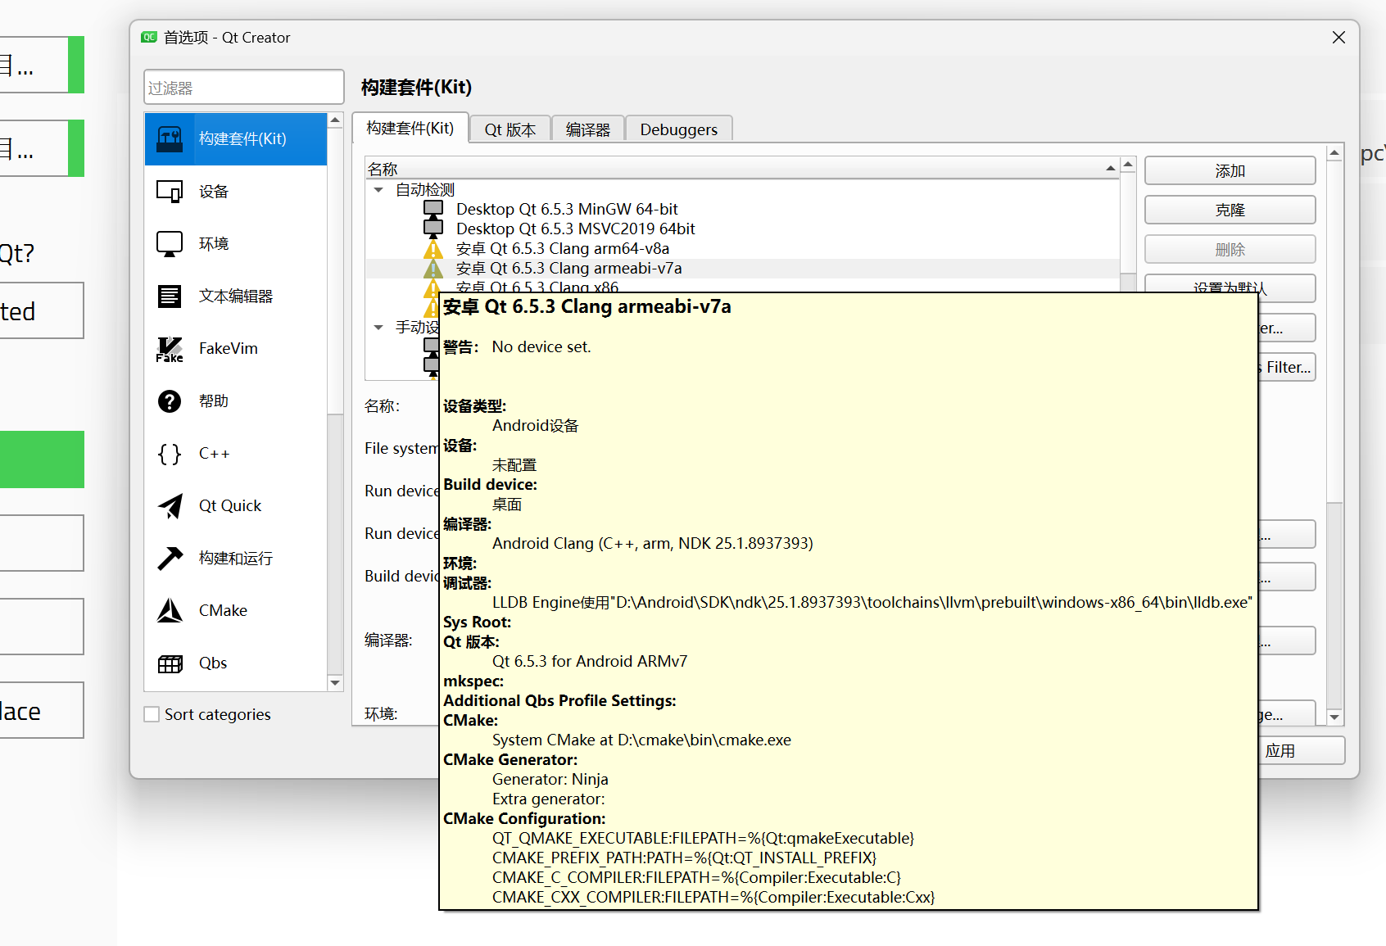
Task: Open the CMake triangle icon
Action: coord(170,611)
